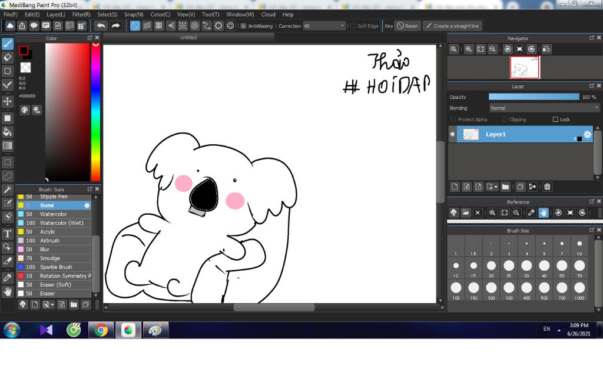Image resolution: width=603 pixels, height=389 pixels.
Task: Delete the layer with the trash icon
Action: [547, 187]
